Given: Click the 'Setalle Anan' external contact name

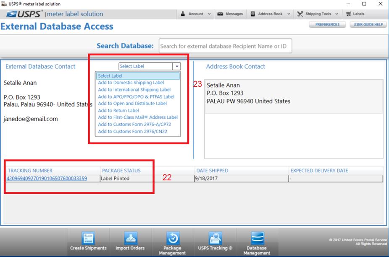Looking at the screenshot, I should pyautogui.click(x=20, y=83).
